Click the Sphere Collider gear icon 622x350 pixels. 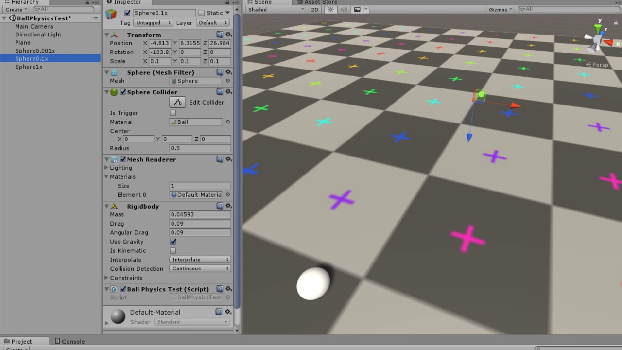point(228,91)
